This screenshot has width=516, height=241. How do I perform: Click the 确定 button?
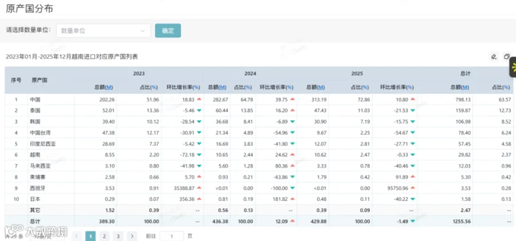pos(168,30)
